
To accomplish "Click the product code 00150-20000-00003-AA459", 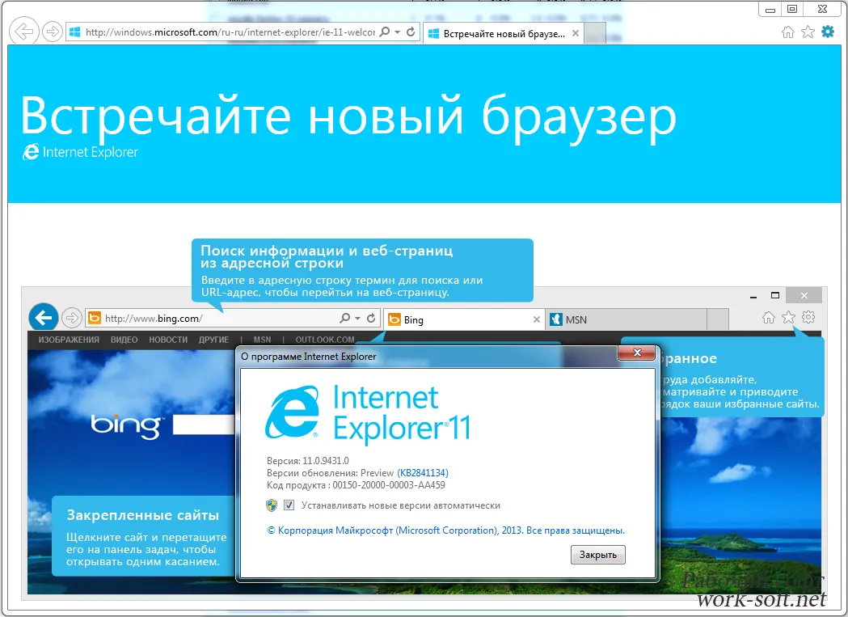I will pyautogui.click(x=389, y=485).
